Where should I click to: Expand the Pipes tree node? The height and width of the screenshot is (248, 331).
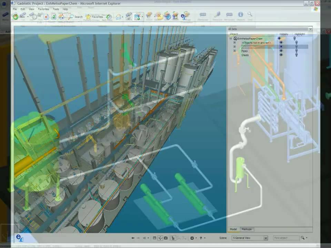tap(234, 51)
